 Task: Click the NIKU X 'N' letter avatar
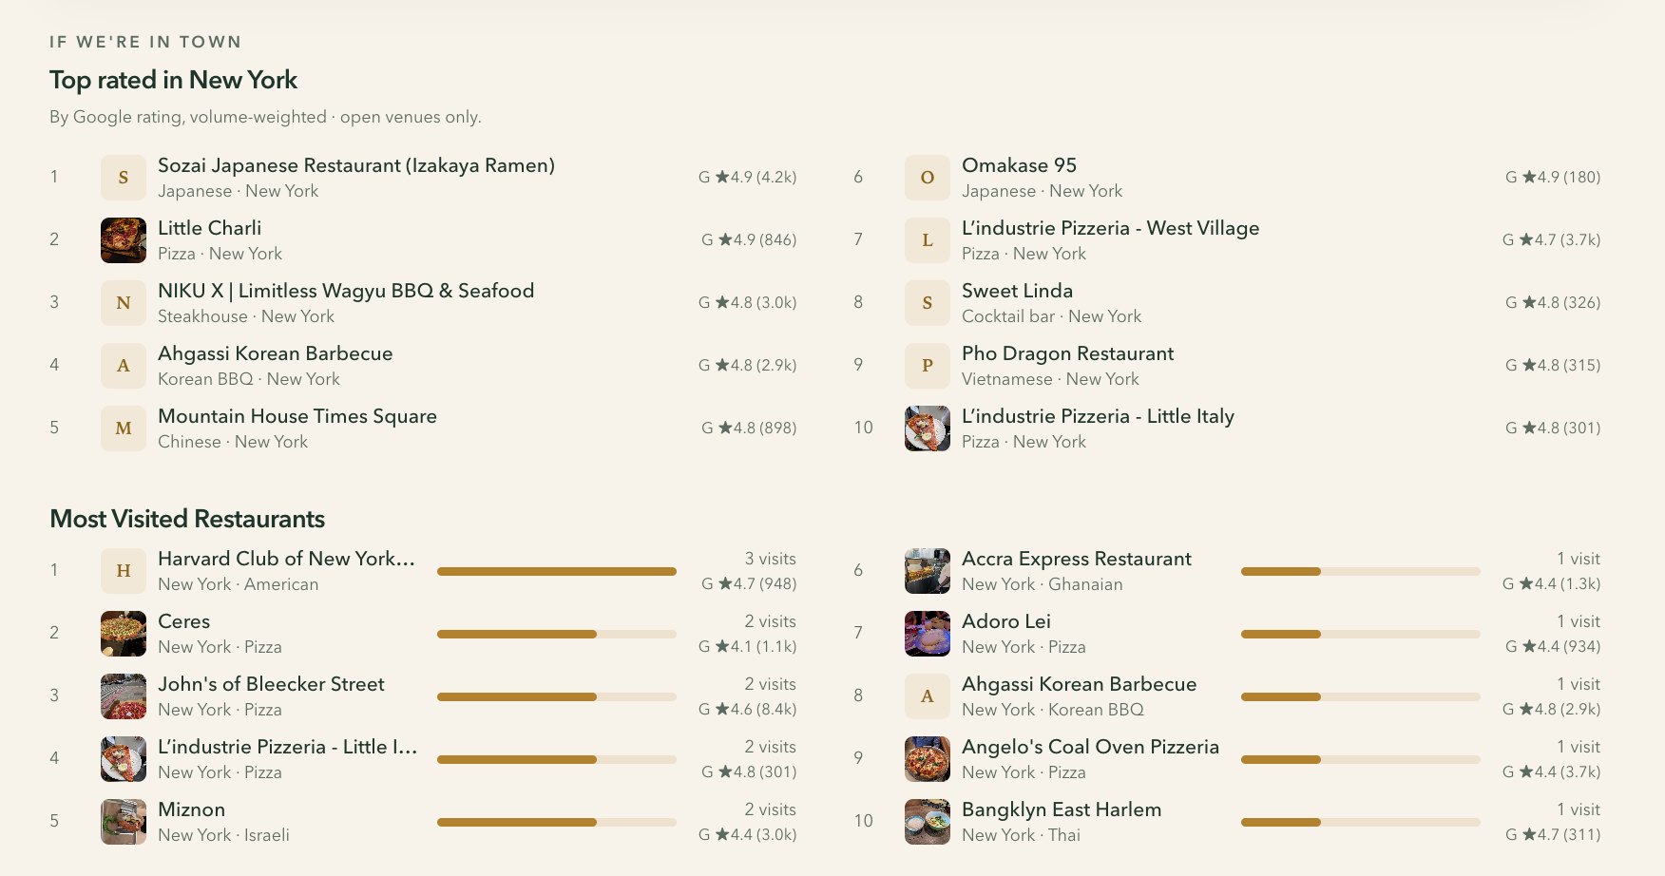pos(124,303)
